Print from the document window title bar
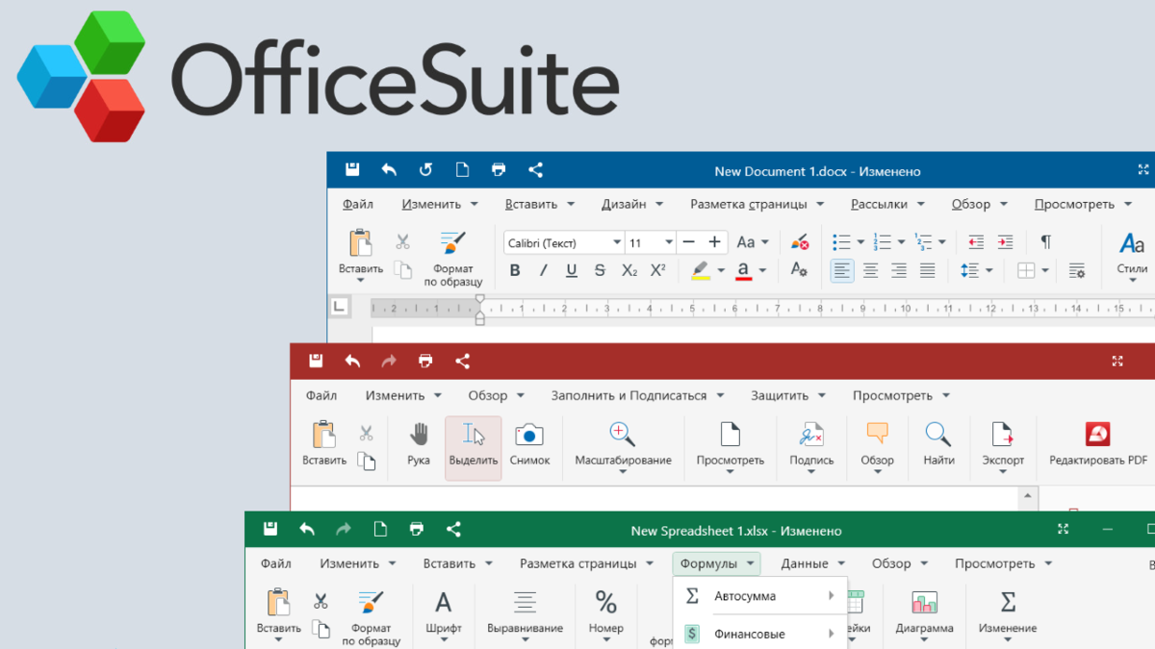This screenshot has width=1155, height=649. [499, 170]
